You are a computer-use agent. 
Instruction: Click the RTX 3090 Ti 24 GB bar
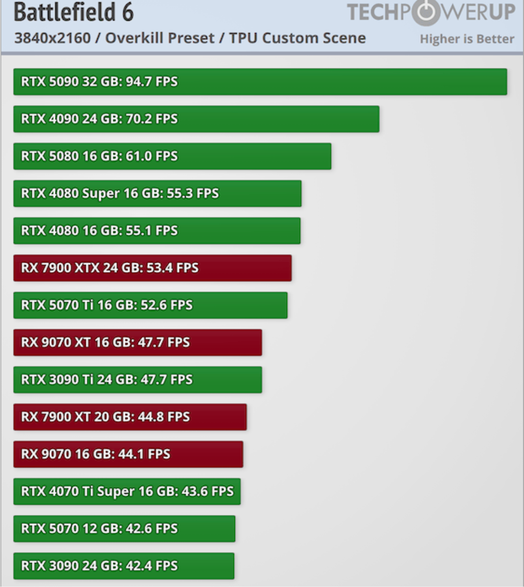(137, 380)
